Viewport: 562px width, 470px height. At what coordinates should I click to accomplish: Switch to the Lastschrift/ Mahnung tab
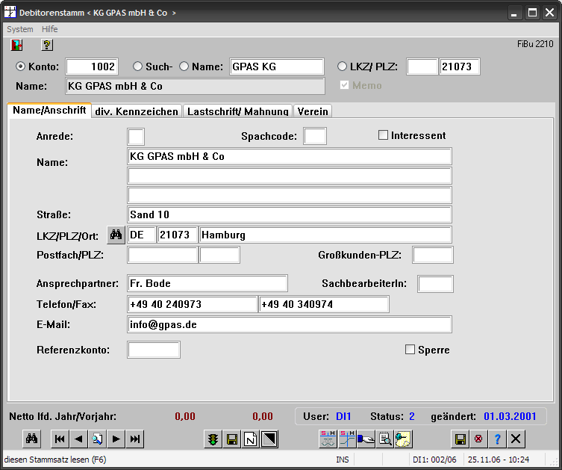pyautogui.click(x=237, y=111)
